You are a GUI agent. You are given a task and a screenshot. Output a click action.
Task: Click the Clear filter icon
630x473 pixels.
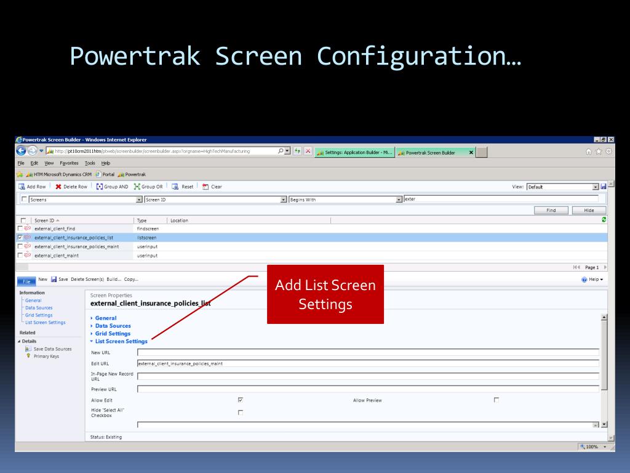(x=205, y=187)
